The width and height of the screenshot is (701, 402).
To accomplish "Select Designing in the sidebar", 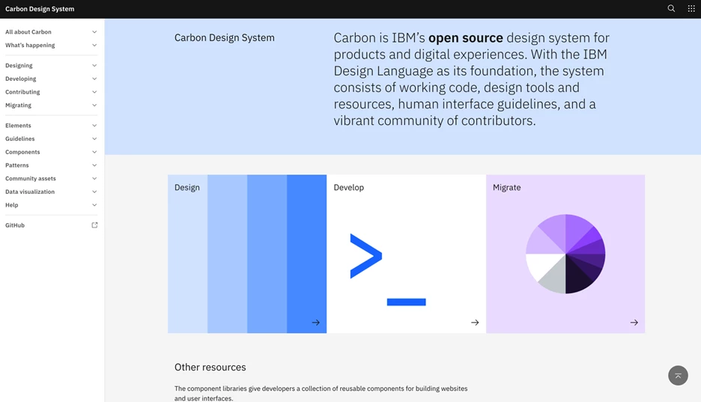I will tap(19, 66).
